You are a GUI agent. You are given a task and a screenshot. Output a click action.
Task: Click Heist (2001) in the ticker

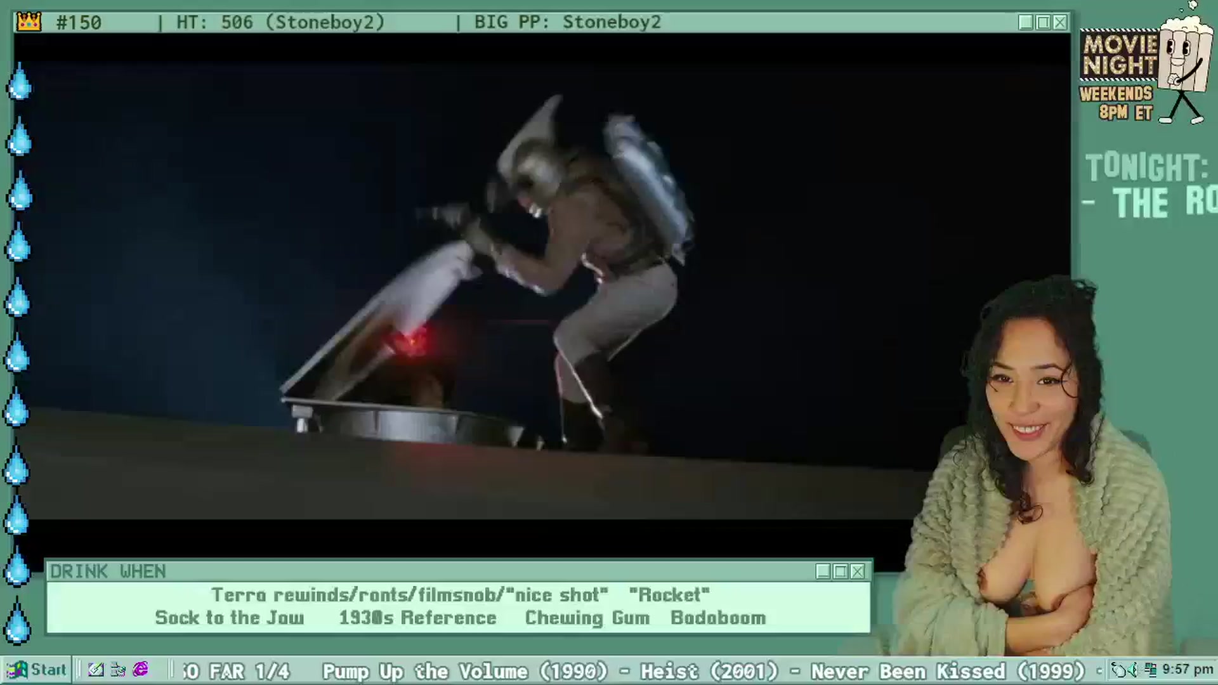(x=709, y=671)
